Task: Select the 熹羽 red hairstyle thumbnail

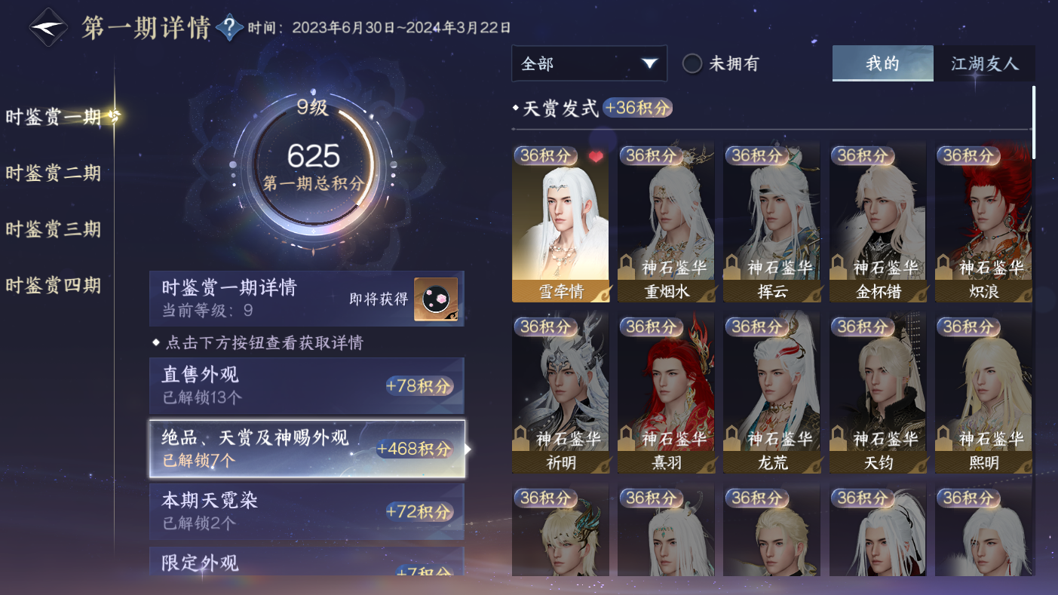Action: [x=666, y=393]
